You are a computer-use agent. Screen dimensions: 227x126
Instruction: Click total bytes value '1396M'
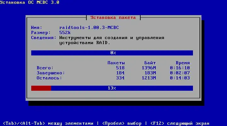coord(149,68)
